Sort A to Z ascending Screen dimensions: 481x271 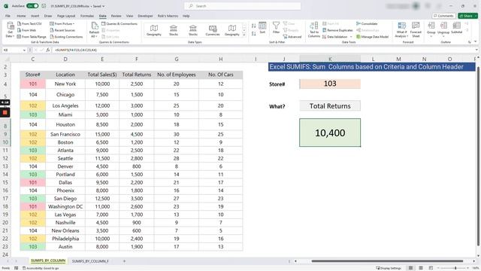point(254,26)
